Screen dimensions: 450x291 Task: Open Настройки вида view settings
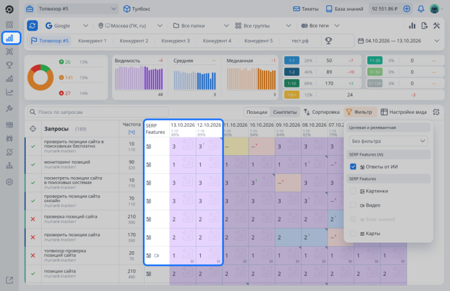click(x=403, y=112)
